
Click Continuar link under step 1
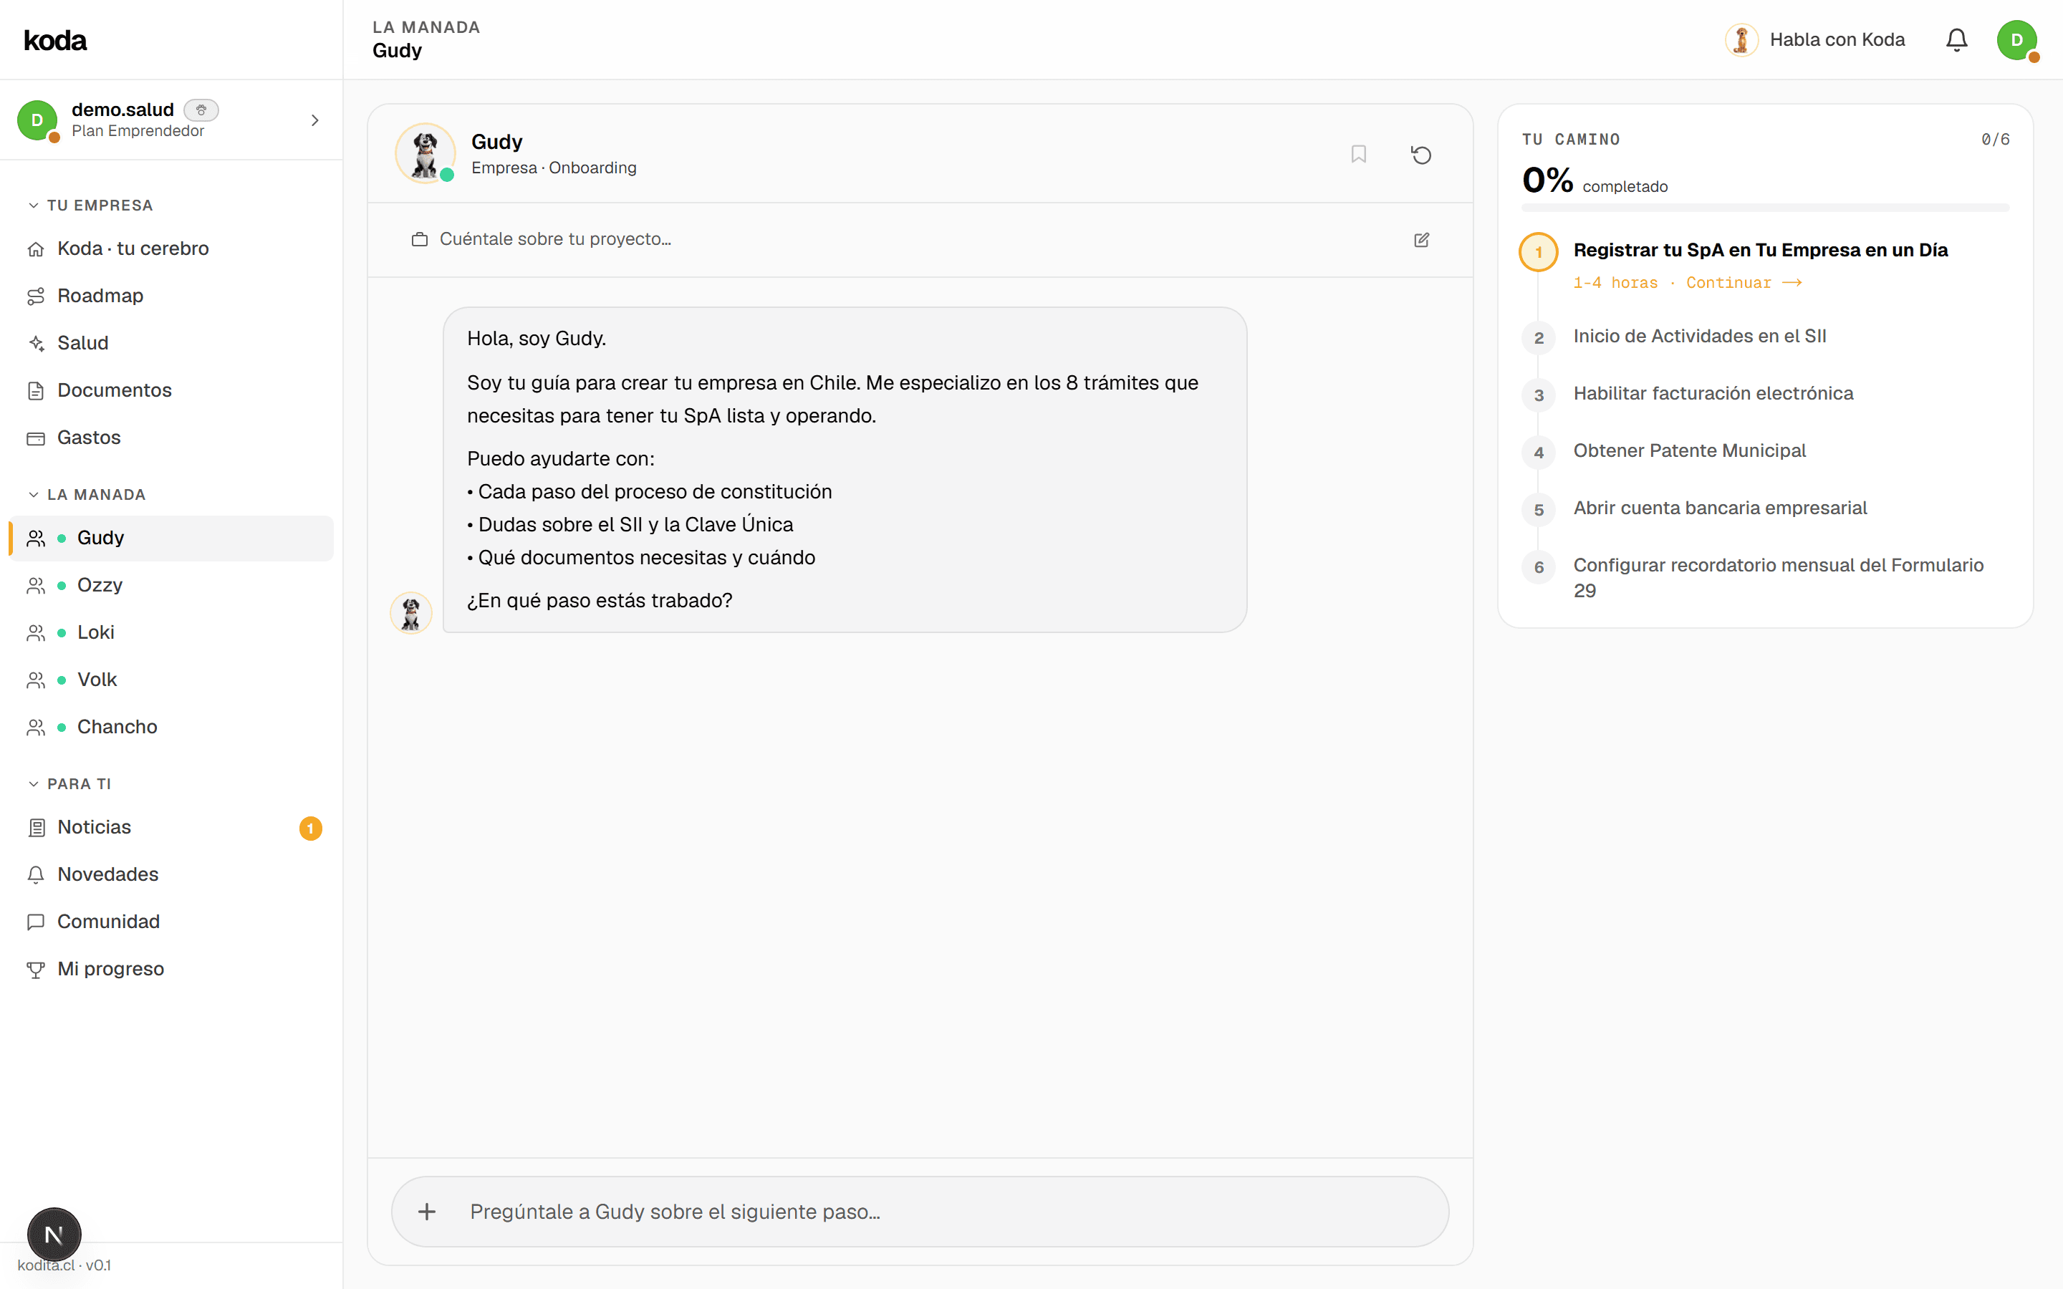pyautogui.click(x=1744, y=283)
